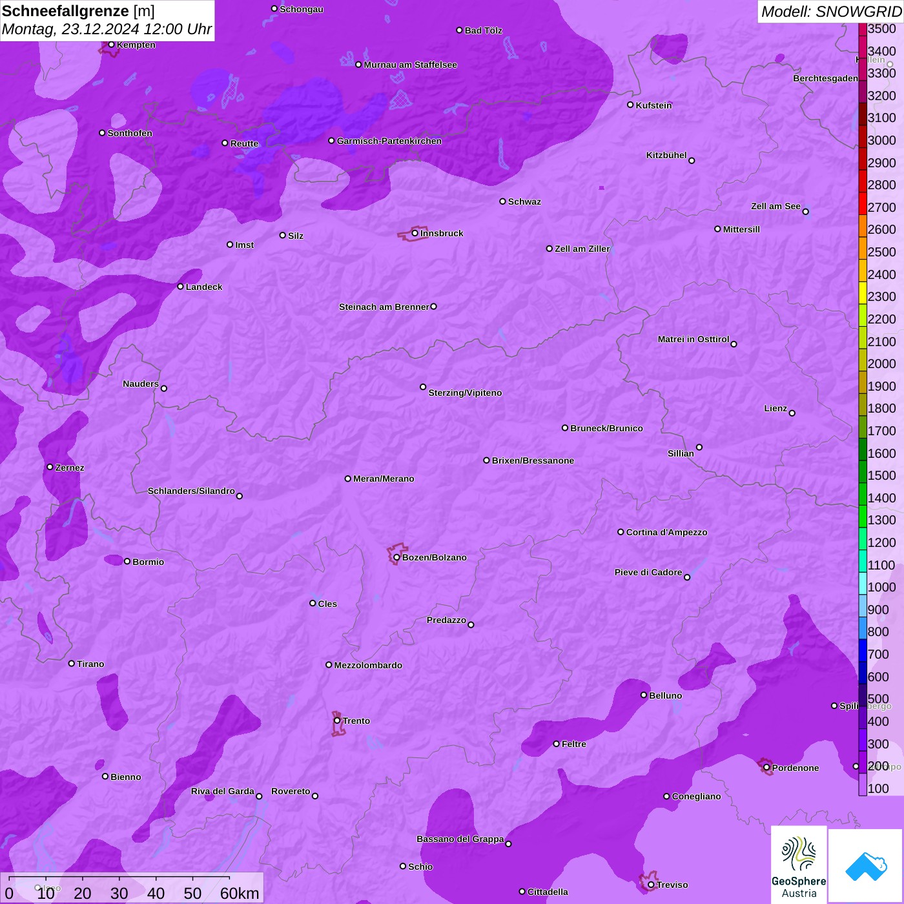
Task: Click the 'Steinach am Brenner' label
Action: click(x=384, y=307)
